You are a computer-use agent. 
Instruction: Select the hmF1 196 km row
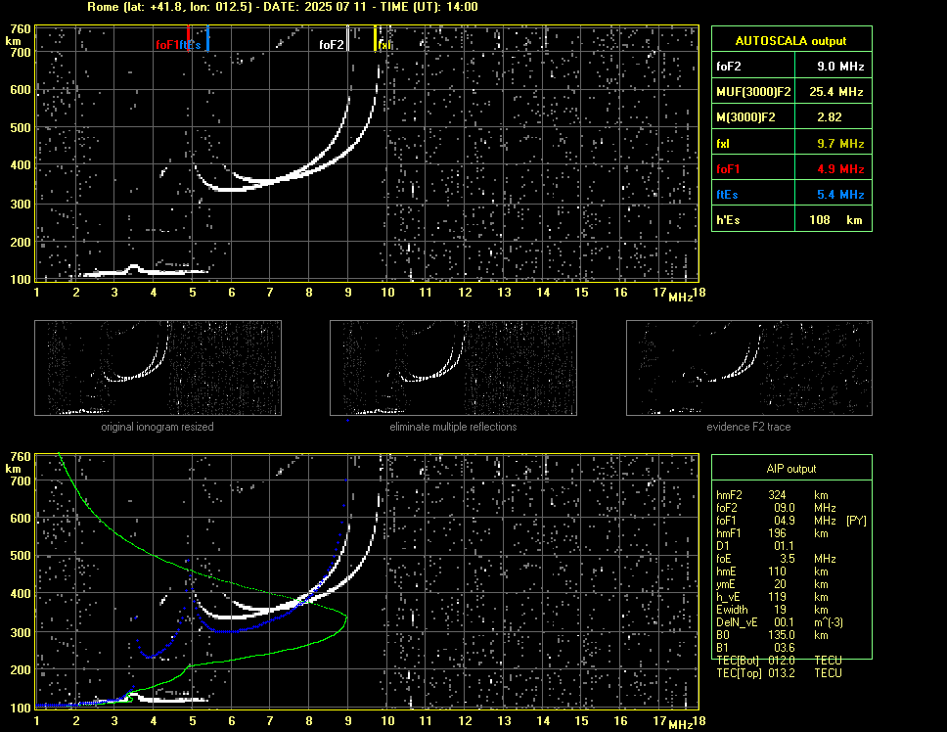[x=772, y=533]
